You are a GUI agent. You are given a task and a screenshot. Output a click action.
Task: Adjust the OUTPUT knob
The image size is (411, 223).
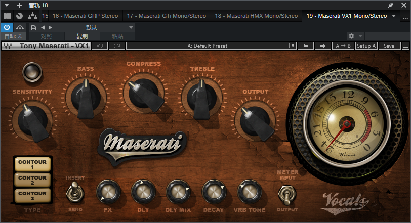(x=255, y=121)
